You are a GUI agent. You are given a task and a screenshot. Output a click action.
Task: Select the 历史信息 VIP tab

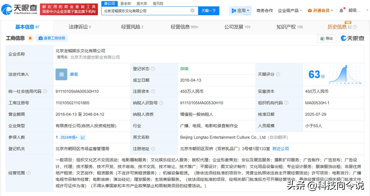[339, 27]
